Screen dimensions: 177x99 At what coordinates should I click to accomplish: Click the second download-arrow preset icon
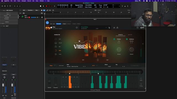click(117, 28)
